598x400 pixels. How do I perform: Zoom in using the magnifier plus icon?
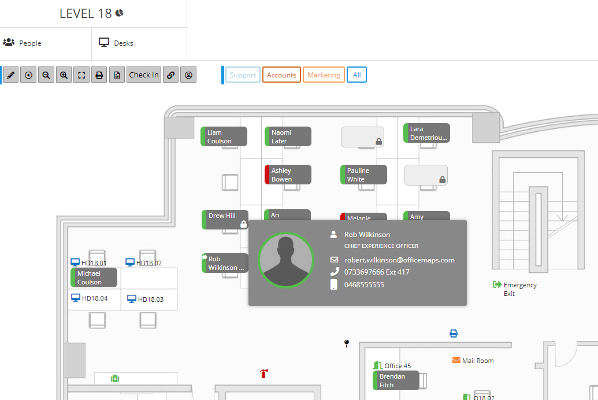64,75
